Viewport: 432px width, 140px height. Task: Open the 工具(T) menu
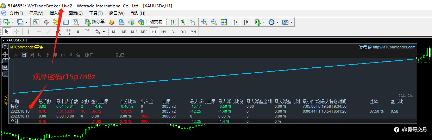pos(96,13)
